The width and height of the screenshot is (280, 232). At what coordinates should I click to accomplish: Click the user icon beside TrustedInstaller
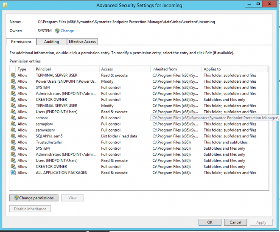click(13, 142)
